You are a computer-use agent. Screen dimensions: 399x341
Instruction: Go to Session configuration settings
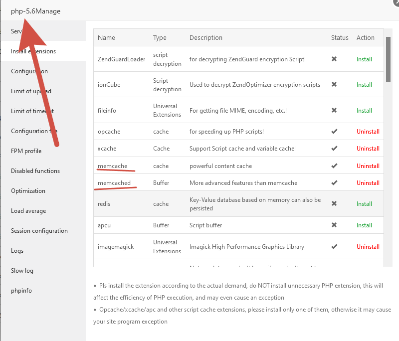[x=39, y=231]
